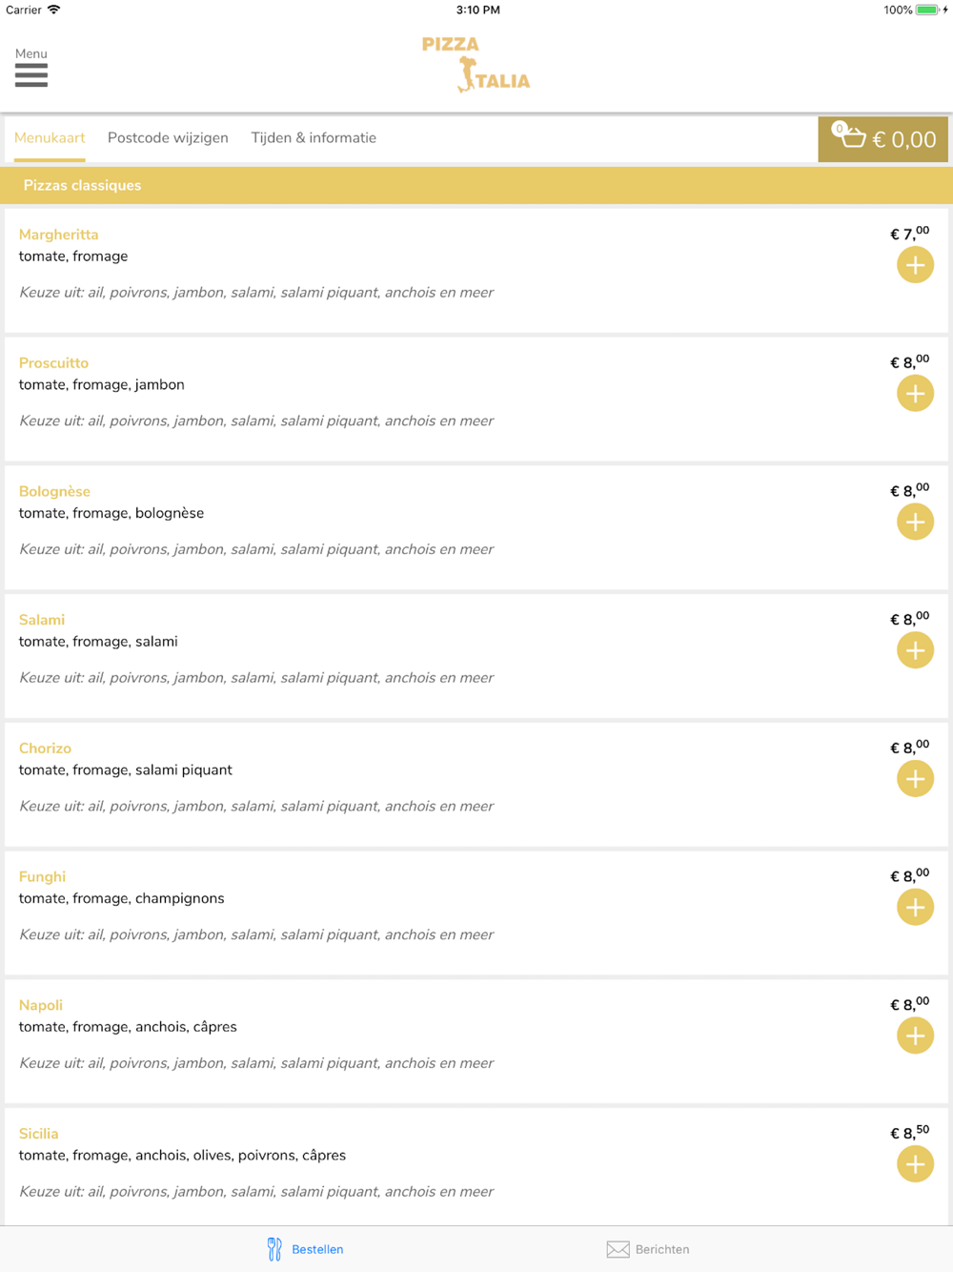953x1272 pixels.
Task: Add Napoli pizza with plus icon
Action: tap(915, 1036)
